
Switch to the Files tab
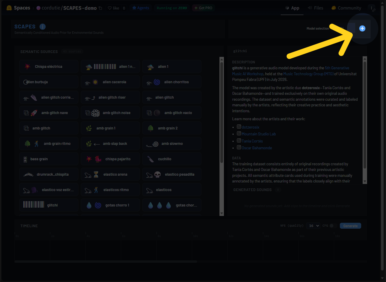[315, 8]
